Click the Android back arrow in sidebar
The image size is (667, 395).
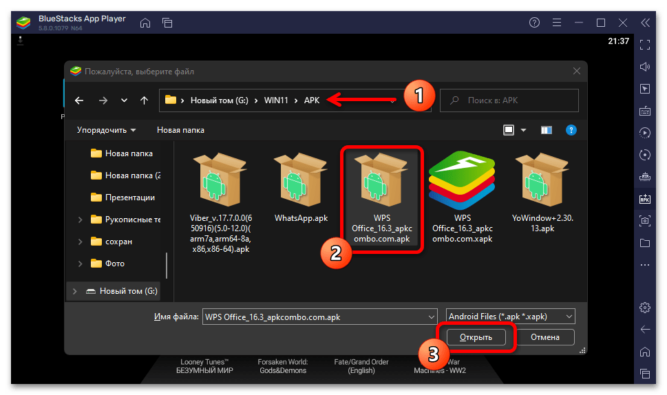645,329
